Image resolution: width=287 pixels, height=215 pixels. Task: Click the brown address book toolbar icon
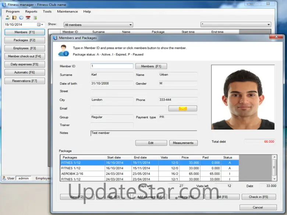[14, 18]
